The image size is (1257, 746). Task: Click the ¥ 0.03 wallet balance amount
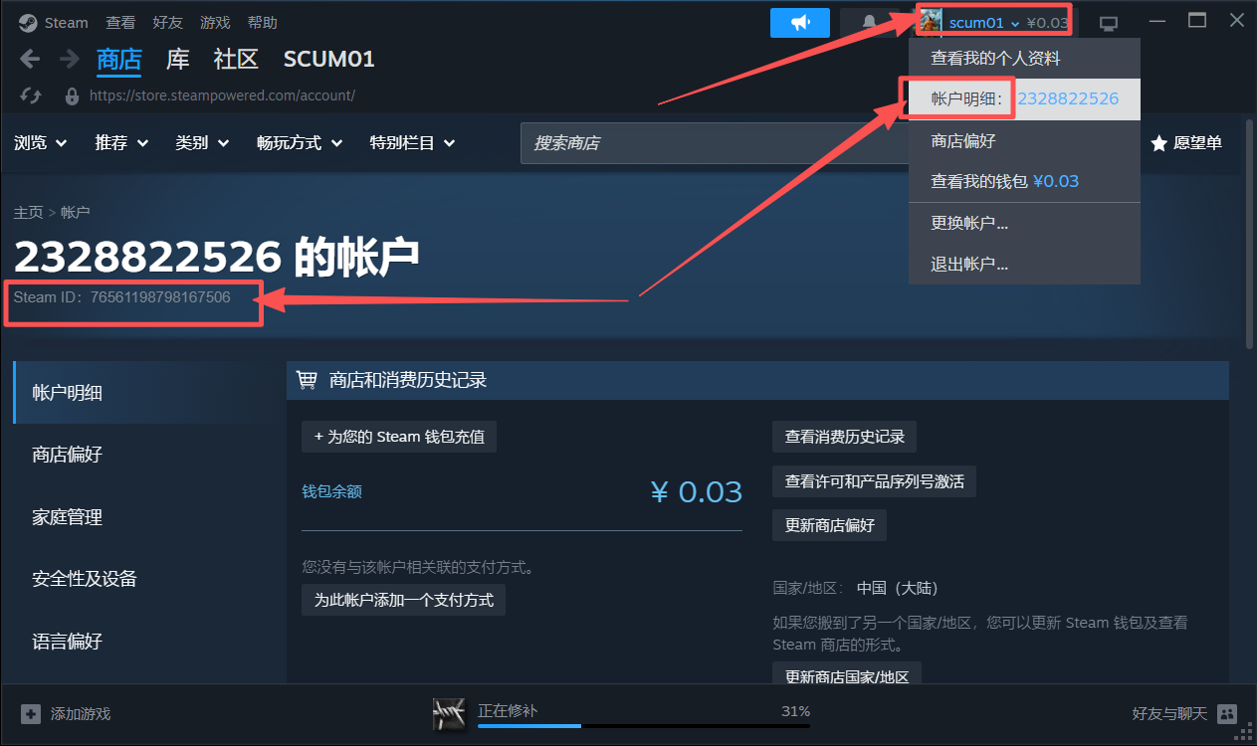pyautogui.click(x=697, y=491)
